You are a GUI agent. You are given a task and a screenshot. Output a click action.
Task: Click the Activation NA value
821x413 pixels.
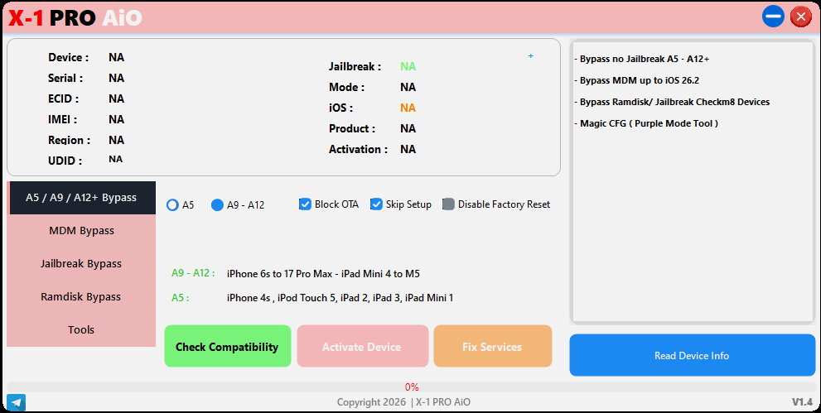click(408, 149)
